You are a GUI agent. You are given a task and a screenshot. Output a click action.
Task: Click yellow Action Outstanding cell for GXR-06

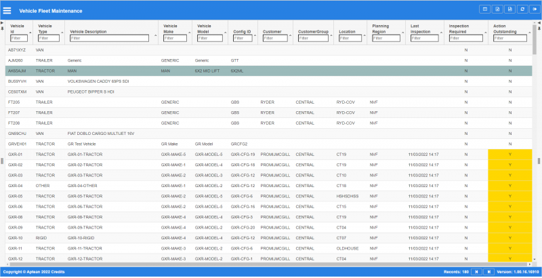click(x=510, y=206)
